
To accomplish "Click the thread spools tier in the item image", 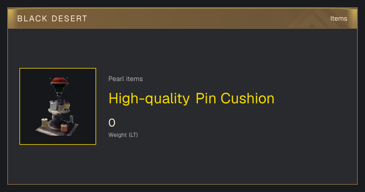I will [60, 107].
